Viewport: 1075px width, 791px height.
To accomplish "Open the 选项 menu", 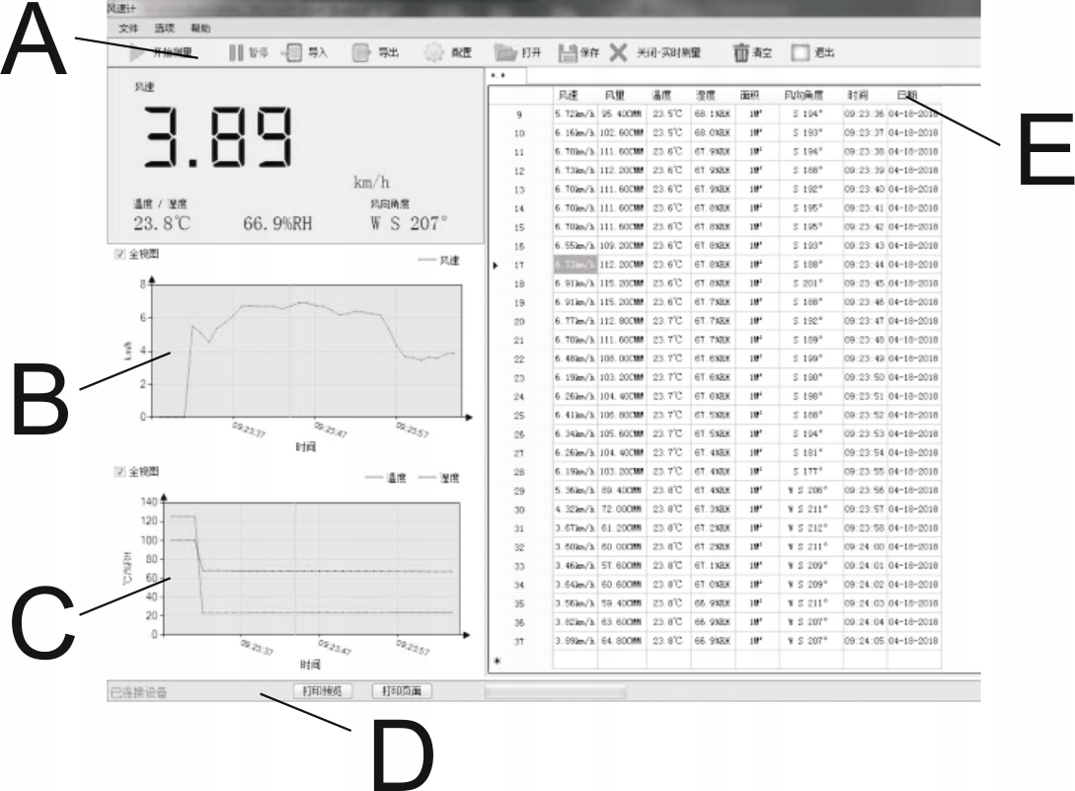I will [x=165, y=28].
